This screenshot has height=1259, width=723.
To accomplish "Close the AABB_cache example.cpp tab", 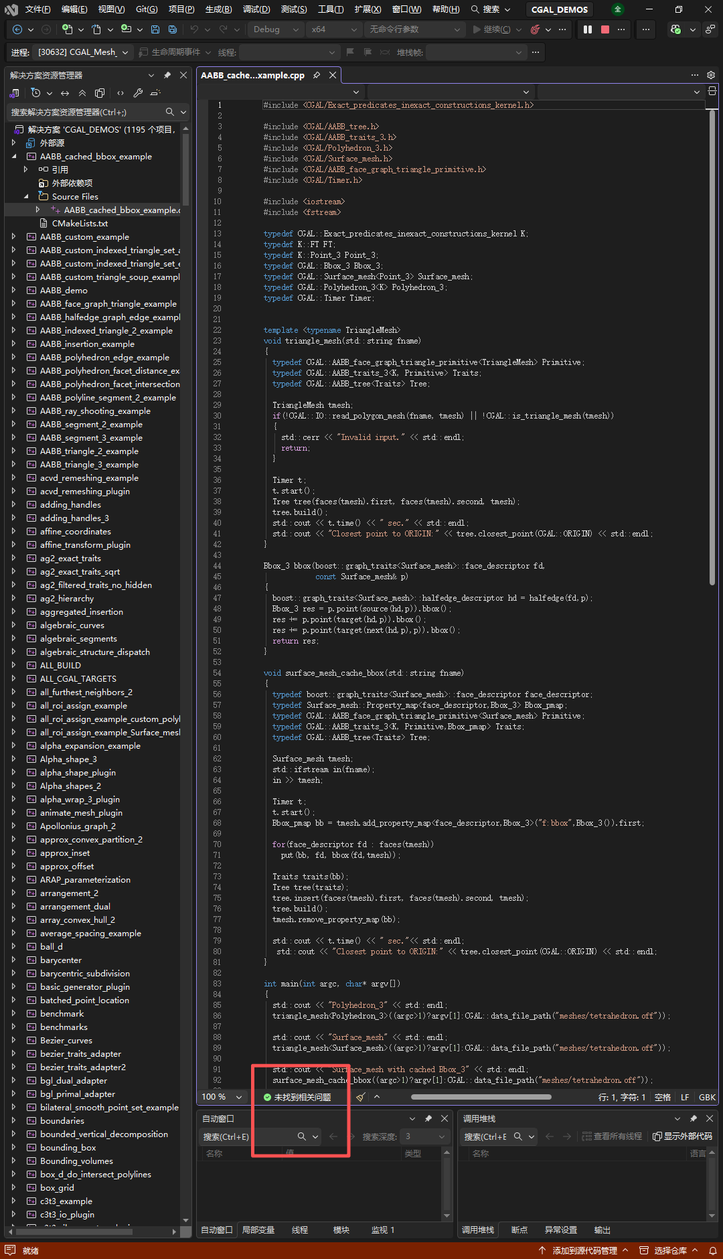I will [333, 75].
